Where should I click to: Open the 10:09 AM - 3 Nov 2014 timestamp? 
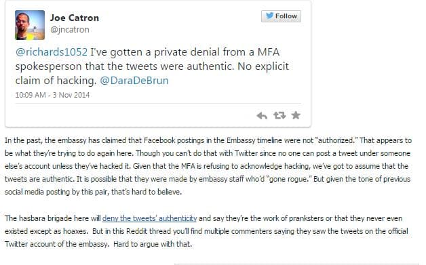point(52,95)
